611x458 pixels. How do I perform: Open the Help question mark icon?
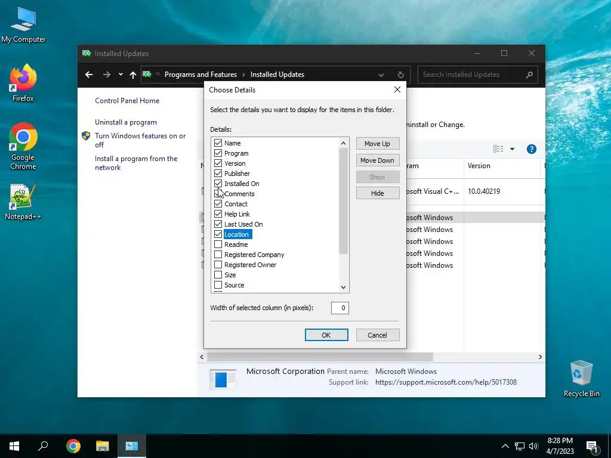pos(532,149)
